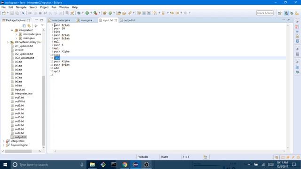This screenshot has width=301, height=169.
Task: Open the Project menu
Action: [x=44, y=8]
